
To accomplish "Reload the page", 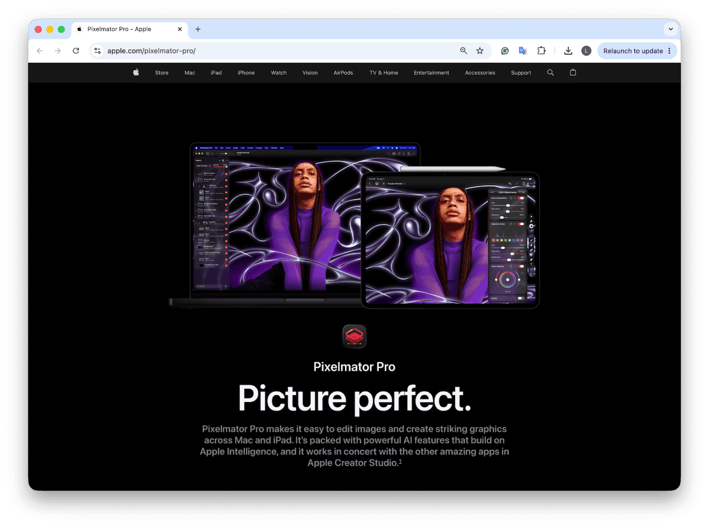I will pos(76,51).
